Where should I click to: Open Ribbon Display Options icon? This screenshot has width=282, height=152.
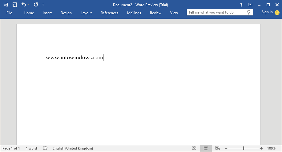250,5
